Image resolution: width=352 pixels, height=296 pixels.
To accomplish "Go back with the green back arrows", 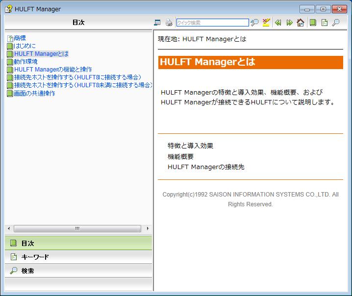I will (x=278, y=23).
